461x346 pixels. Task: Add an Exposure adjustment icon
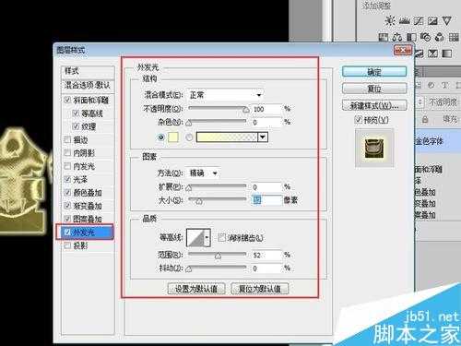[x=432, y=21]
